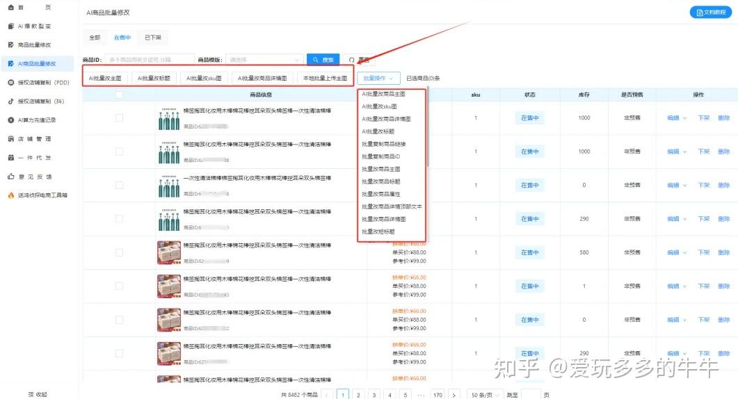
Task: Click the 首页 home icon in sidebar
Action: click(x=10, y=7)
